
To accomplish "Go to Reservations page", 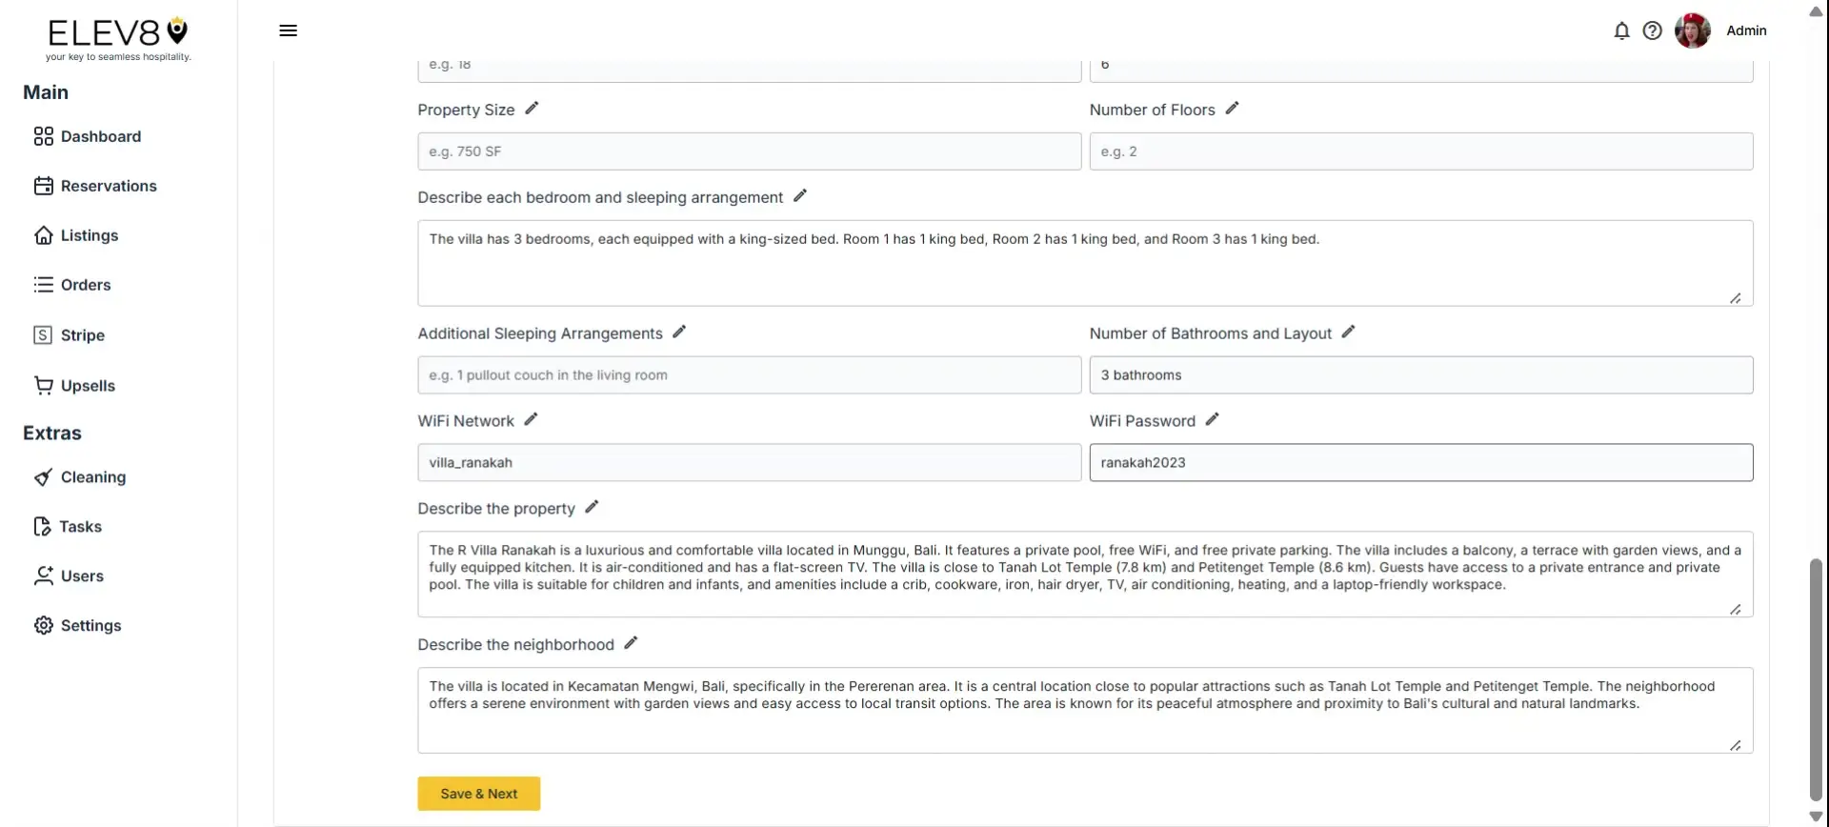I will (109, 186).
